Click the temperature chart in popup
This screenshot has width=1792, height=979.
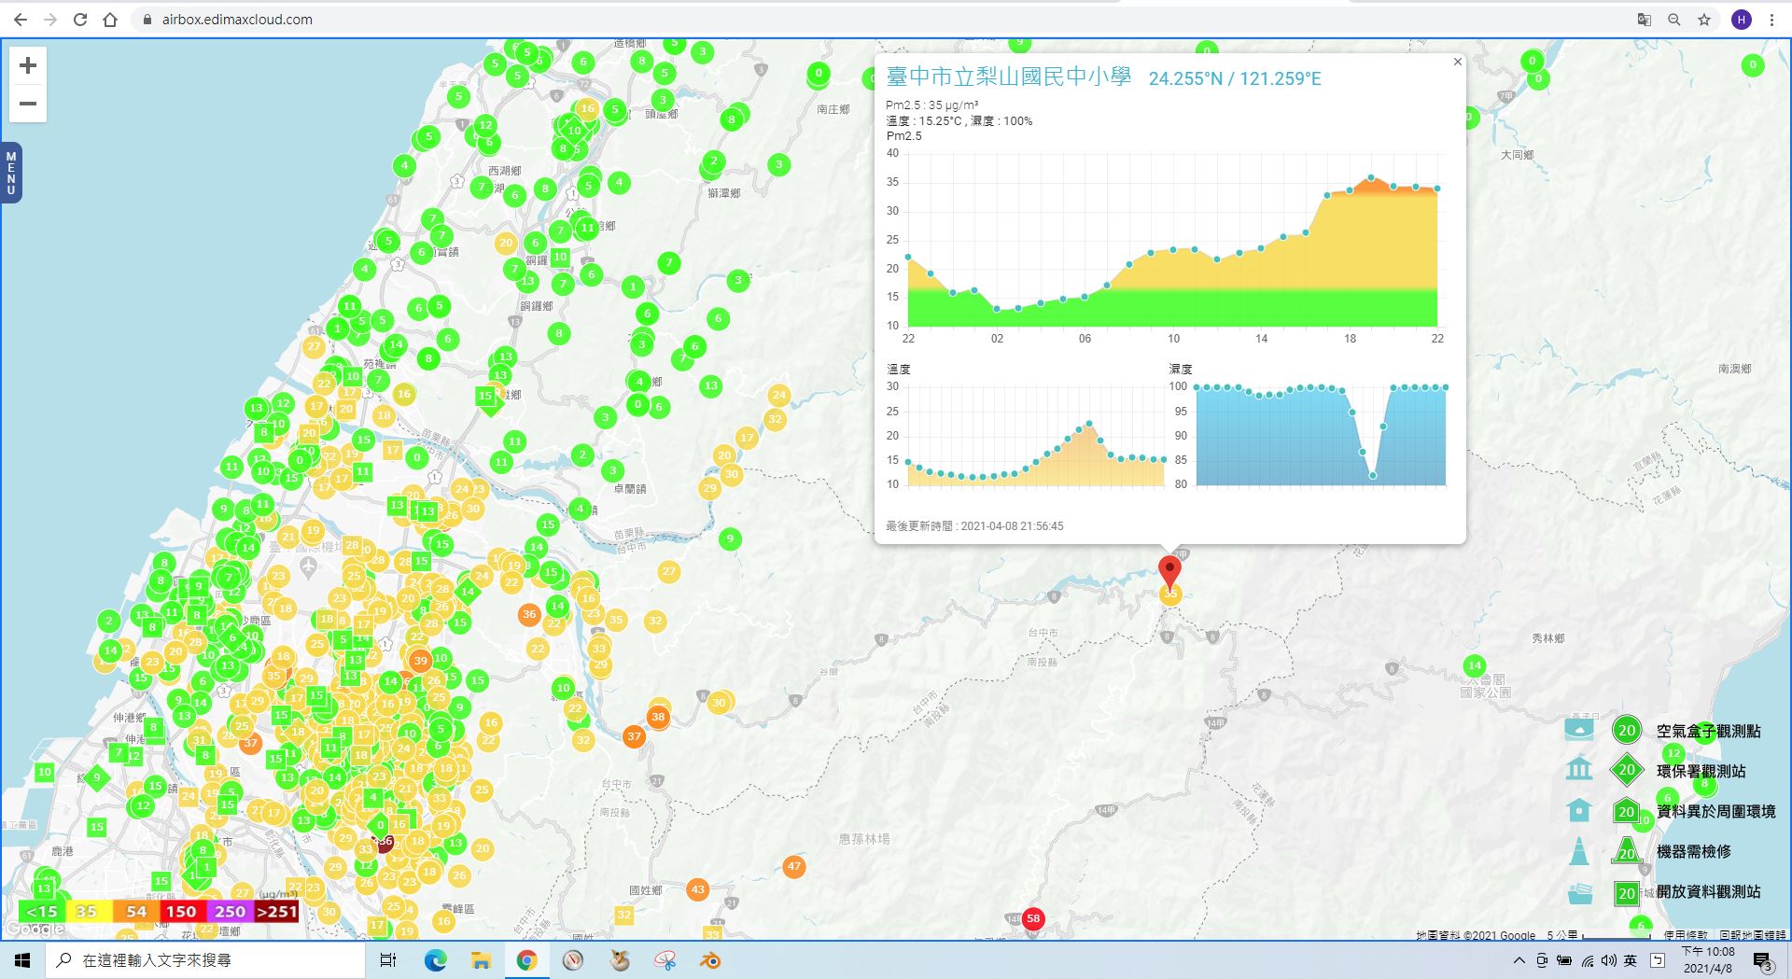tap(1036, 436)
